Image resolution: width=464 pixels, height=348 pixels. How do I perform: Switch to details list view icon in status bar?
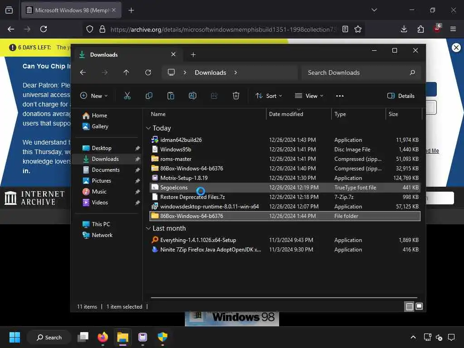tap(409, 307)
